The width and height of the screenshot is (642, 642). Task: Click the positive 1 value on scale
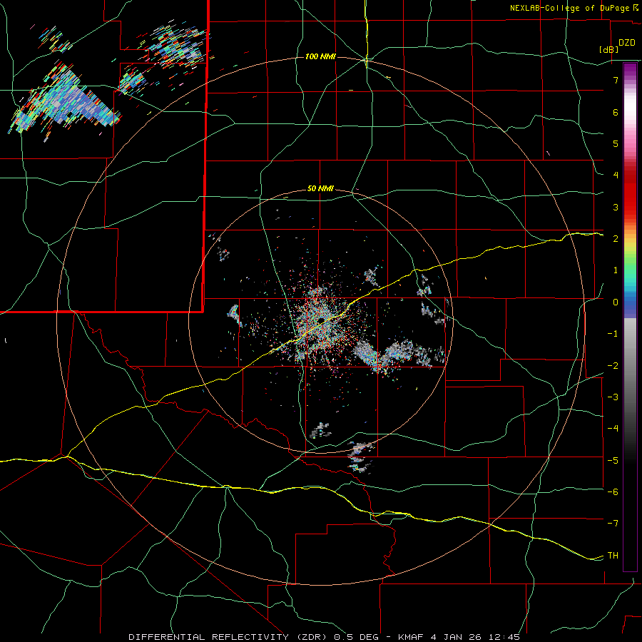click(615, 270)
